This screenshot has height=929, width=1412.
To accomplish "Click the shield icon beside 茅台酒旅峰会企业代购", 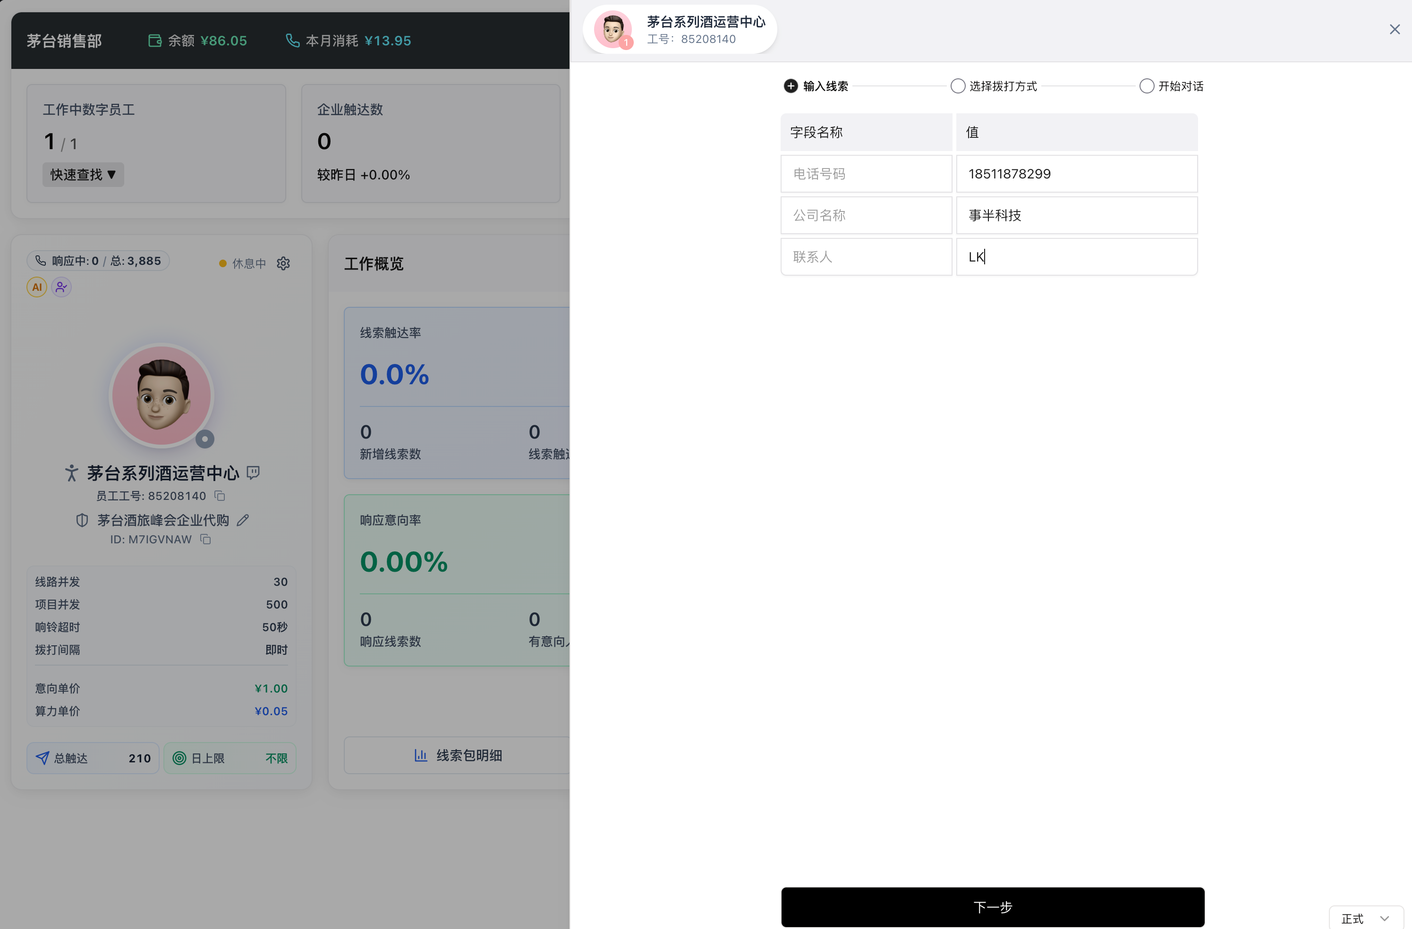I will tap(82, 521).
